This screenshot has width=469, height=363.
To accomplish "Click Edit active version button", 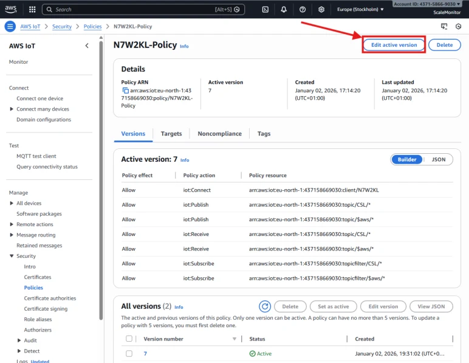I will [x=394, y=45].
